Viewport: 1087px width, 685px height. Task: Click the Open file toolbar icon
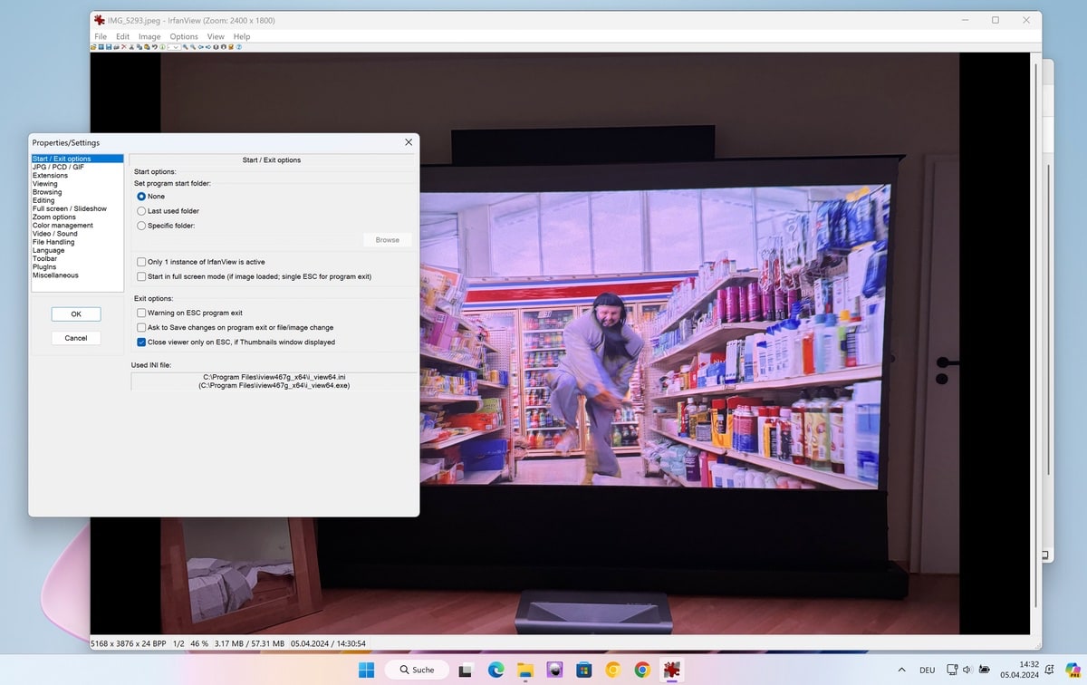click(93, 46)
